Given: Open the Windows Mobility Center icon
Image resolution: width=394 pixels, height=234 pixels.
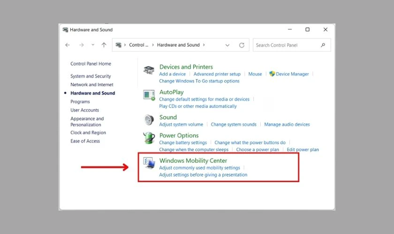Looking at the screenshot, I should (149, 163).
